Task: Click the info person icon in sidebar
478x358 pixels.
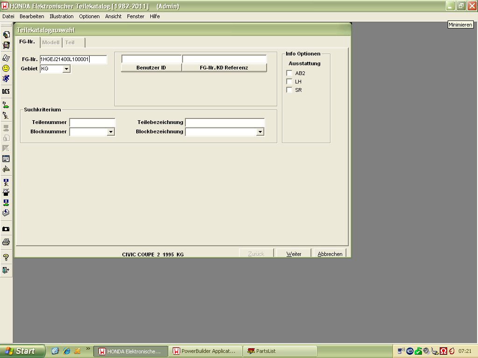Action: pyautogui.click(x=6, y=182)
